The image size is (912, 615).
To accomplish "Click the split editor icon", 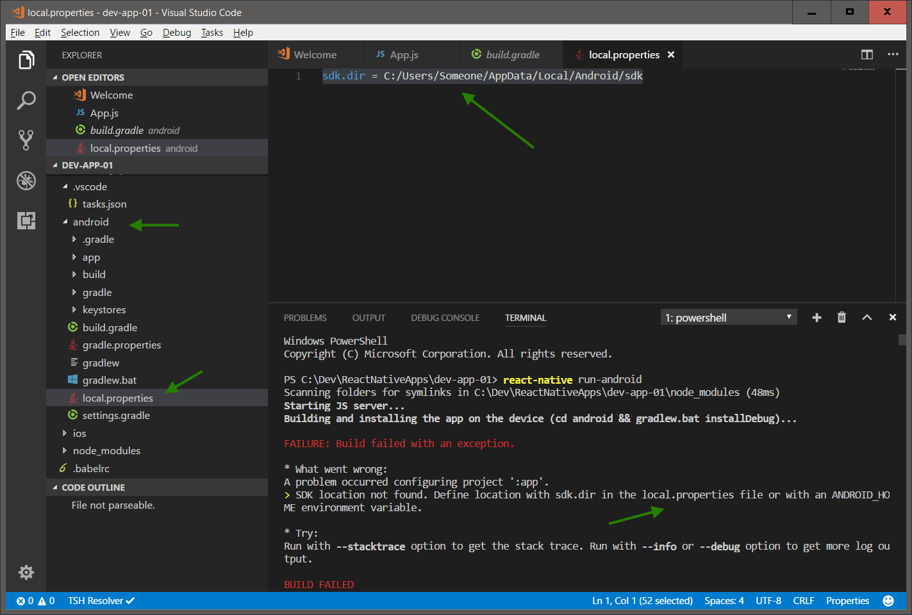I will [x=867, y=54].
